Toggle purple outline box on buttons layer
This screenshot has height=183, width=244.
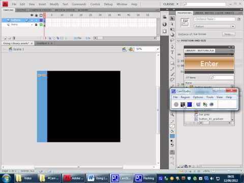[x=41, y=20]
